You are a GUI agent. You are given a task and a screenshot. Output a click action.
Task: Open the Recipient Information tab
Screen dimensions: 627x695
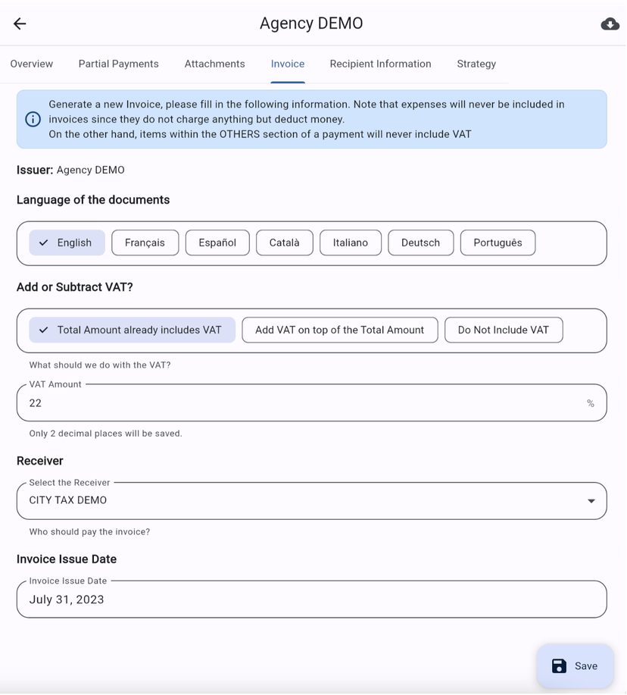click(380, 64)
